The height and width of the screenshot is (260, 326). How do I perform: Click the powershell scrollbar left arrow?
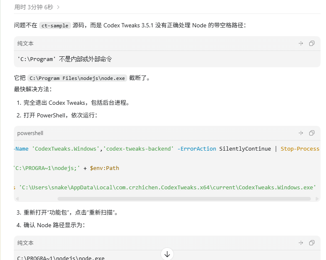pos(17,199)
